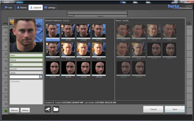Open the Active status dropdown
Viewport: 194px width, 121px height.
(26, 73)
